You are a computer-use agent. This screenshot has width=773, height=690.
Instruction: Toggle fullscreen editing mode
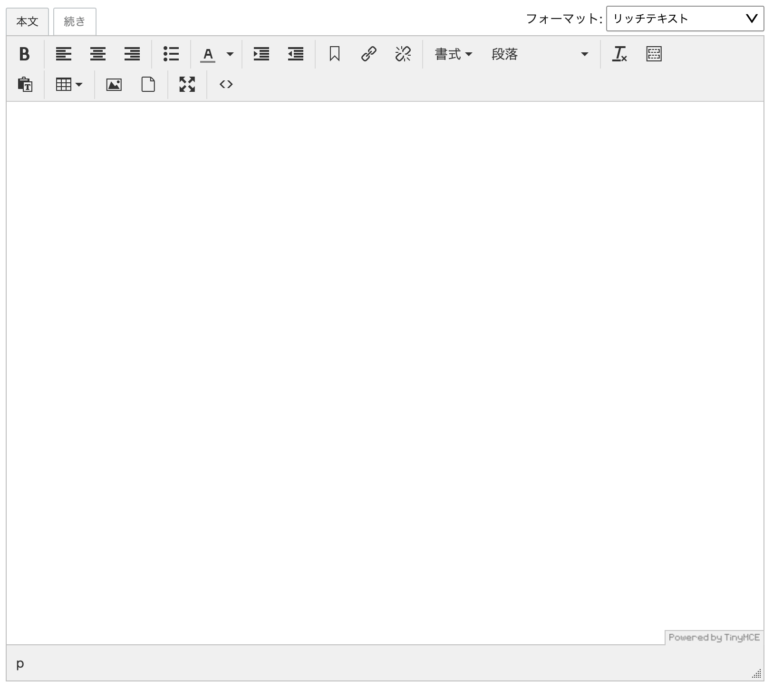(187, 85)
